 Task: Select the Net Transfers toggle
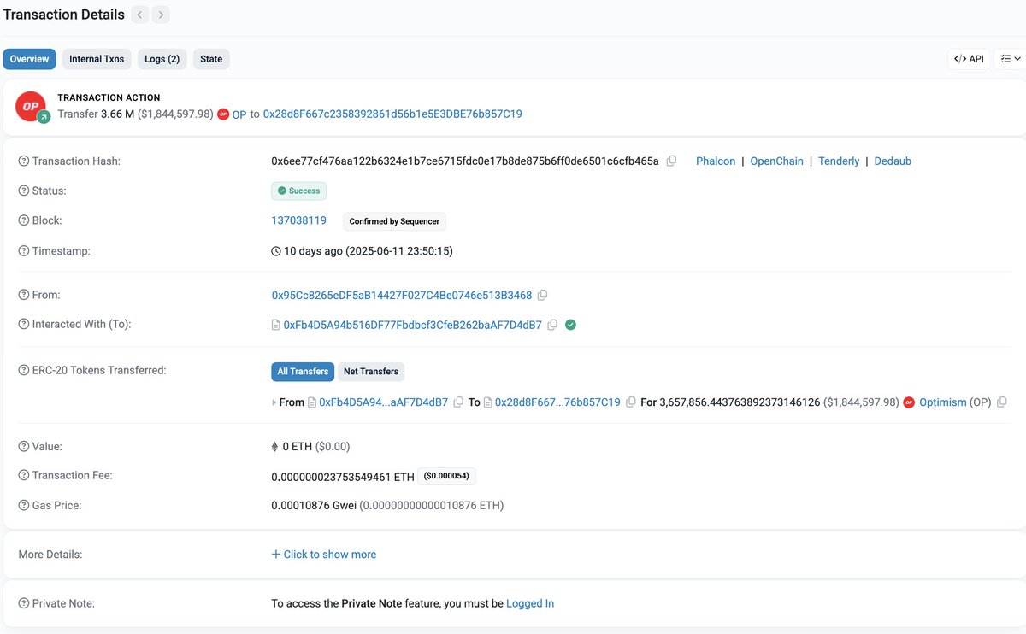coord(371,372)
